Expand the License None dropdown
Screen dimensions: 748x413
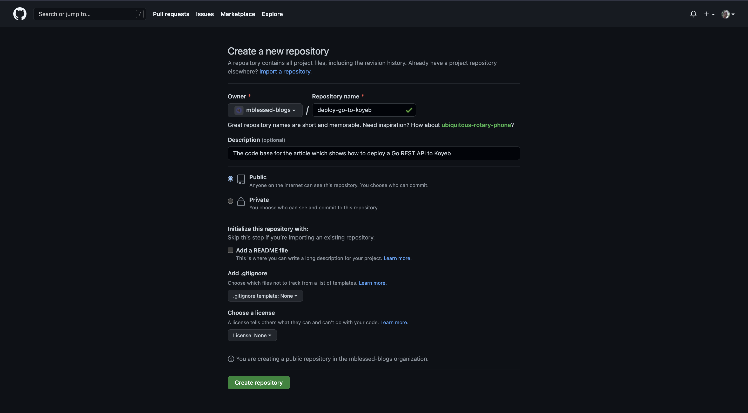click(252, 335)
